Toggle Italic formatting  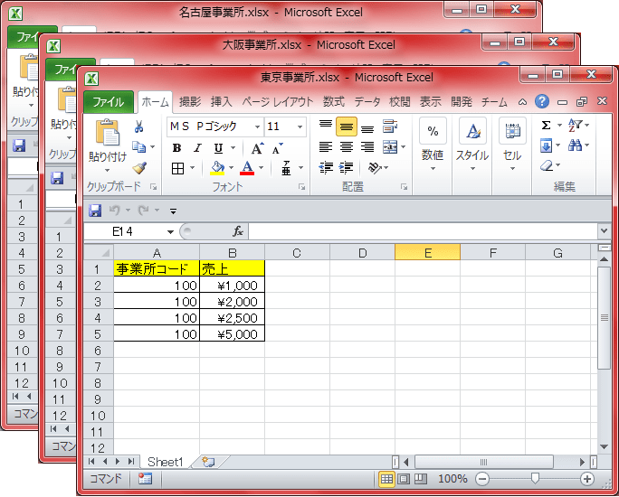(x=197, y=148)
